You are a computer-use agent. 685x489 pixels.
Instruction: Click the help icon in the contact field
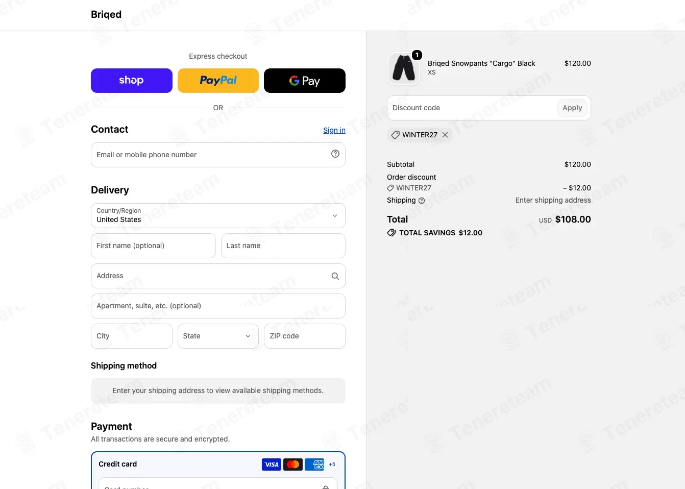(335, 154)
